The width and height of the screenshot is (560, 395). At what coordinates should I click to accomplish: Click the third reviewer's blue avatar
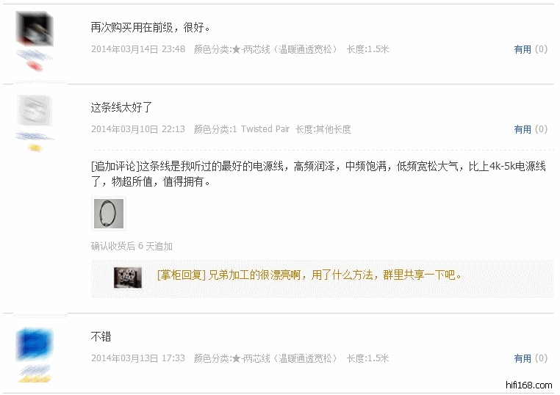coord(35,344)
